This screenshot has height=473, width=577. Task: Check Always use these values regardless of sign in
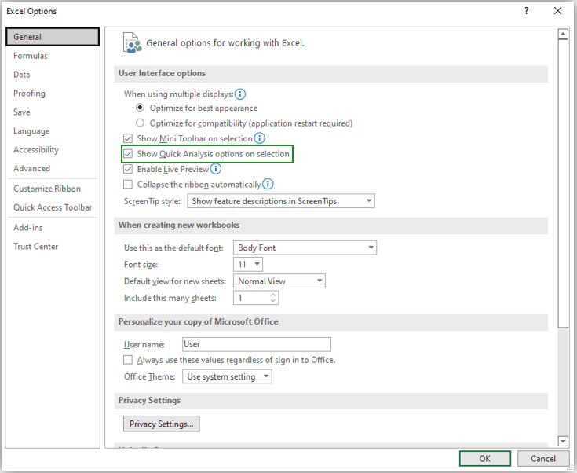pyautogui.click(x=128, y=360)
